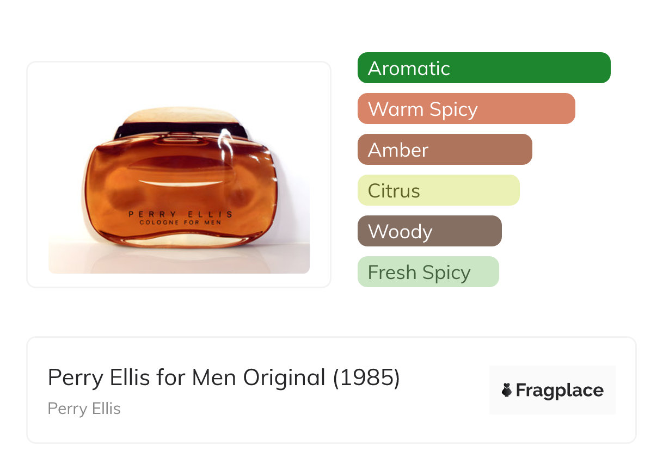Viewport: 663px width, 470px height.
Task: Click the COLOGNE FOR MEN text on the bottle
Action: (x=180, y=222)
